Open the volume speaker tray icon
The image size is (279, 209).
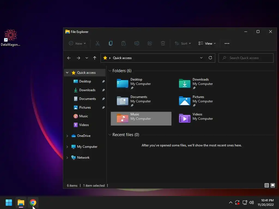[x=251, y=202]
